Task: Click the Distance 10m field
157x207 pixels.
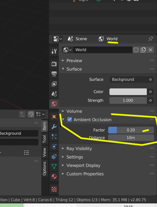Action: click(131, 138)
